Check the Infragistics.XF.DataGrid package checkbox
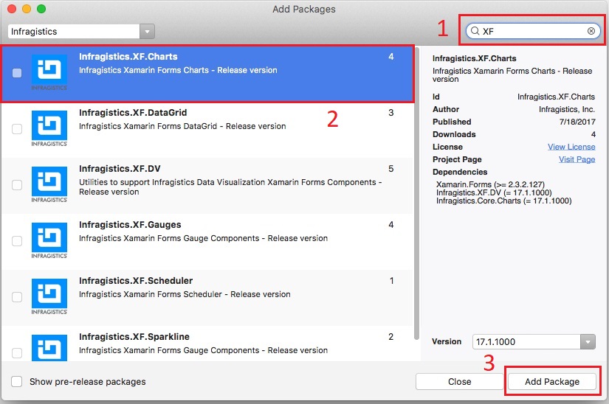The image size is (609, 404). pos(17,129)
